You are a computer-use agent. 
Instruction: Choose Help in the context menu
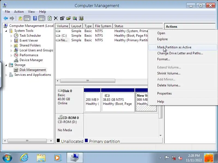(183, 102)
